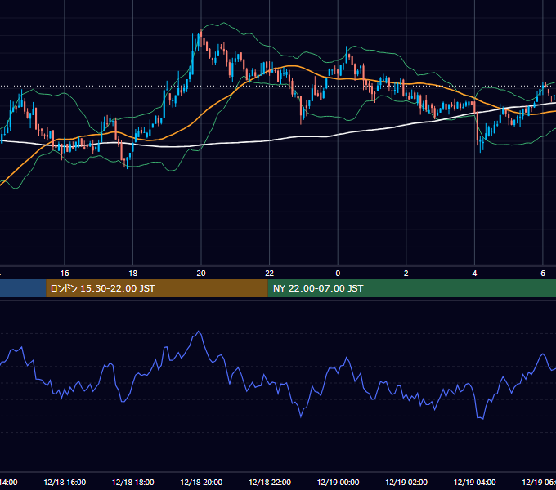The image size is (556, 490).
Task: Click the 4 hour axis label
Action: pyautogui.click(x=474, y=274)
